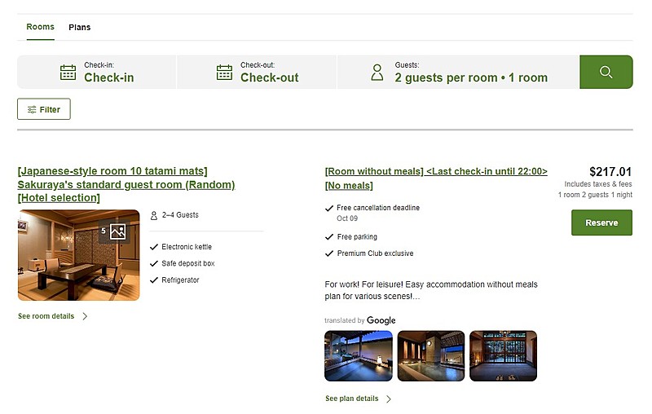The image size is (652, 414).
Task: Click the Check-in calendar icon
Action: [68, 73]
